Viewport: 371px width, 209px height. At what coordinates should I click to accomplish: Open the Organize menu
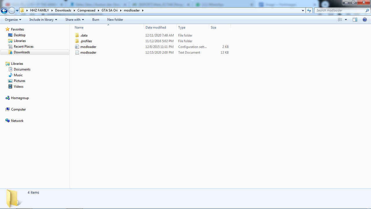(13, 19)
